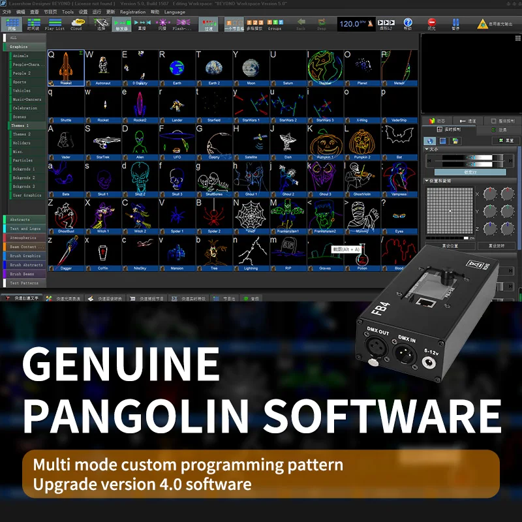This screenshot has width=522, height=522.
Task: Select the Spider 2 cue thumbnail
Action: [214, 216]
